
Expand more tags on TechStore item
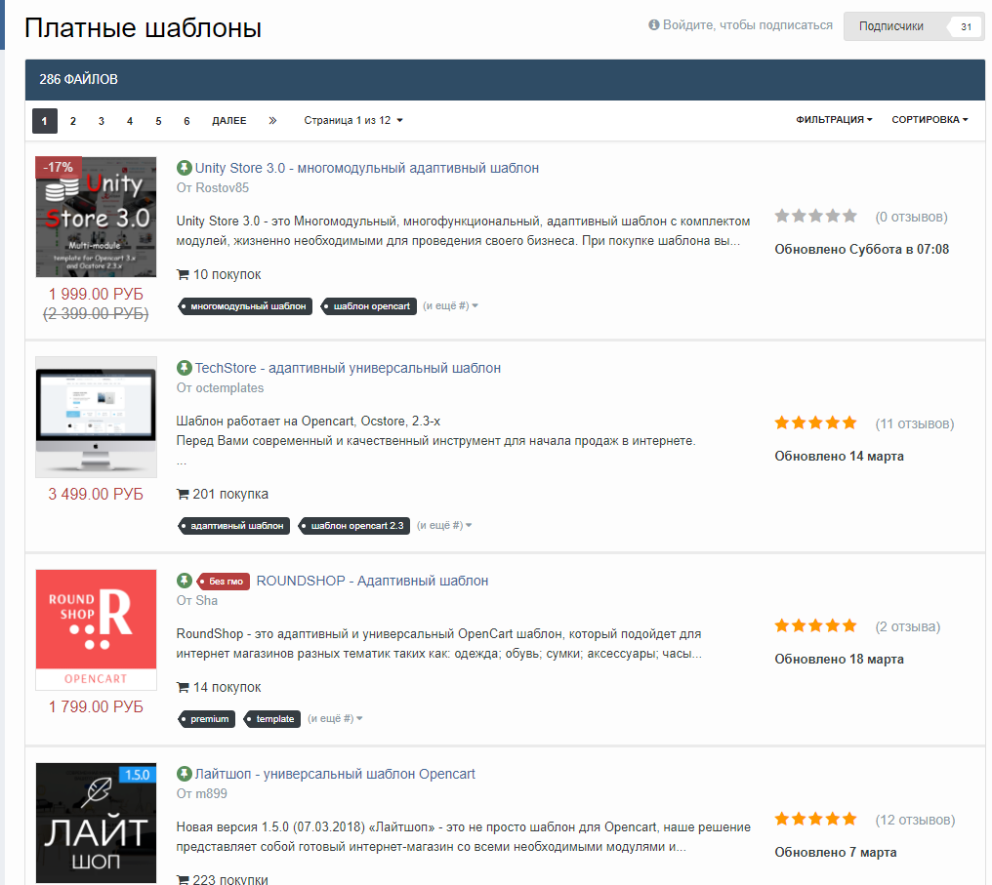(444, 525)
